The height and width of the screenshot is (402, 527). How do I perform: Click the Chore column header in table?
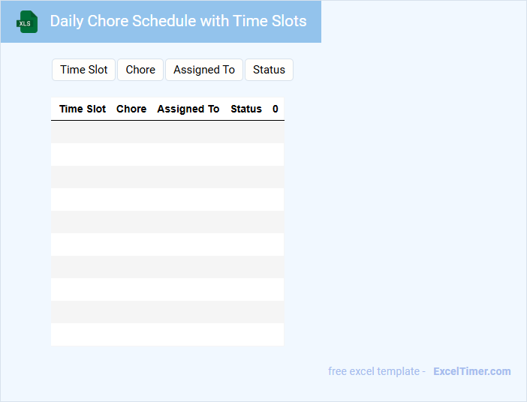coord(131,109)
